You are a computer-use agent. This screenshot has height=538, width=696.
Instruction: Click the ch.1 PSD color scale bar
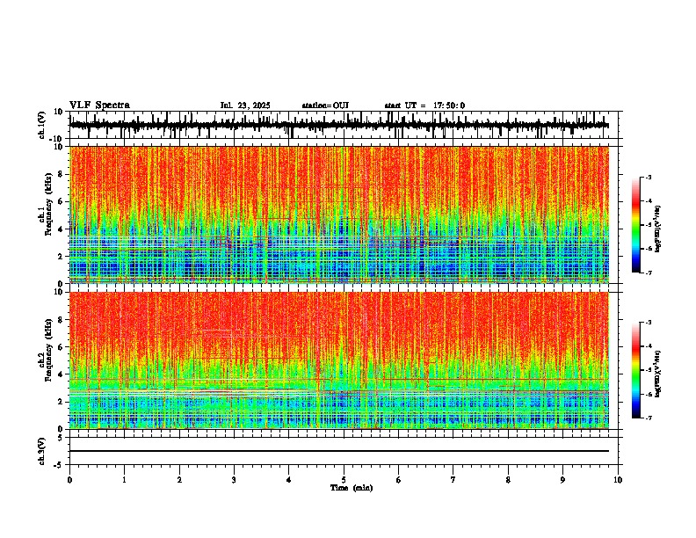pos(636,225)
